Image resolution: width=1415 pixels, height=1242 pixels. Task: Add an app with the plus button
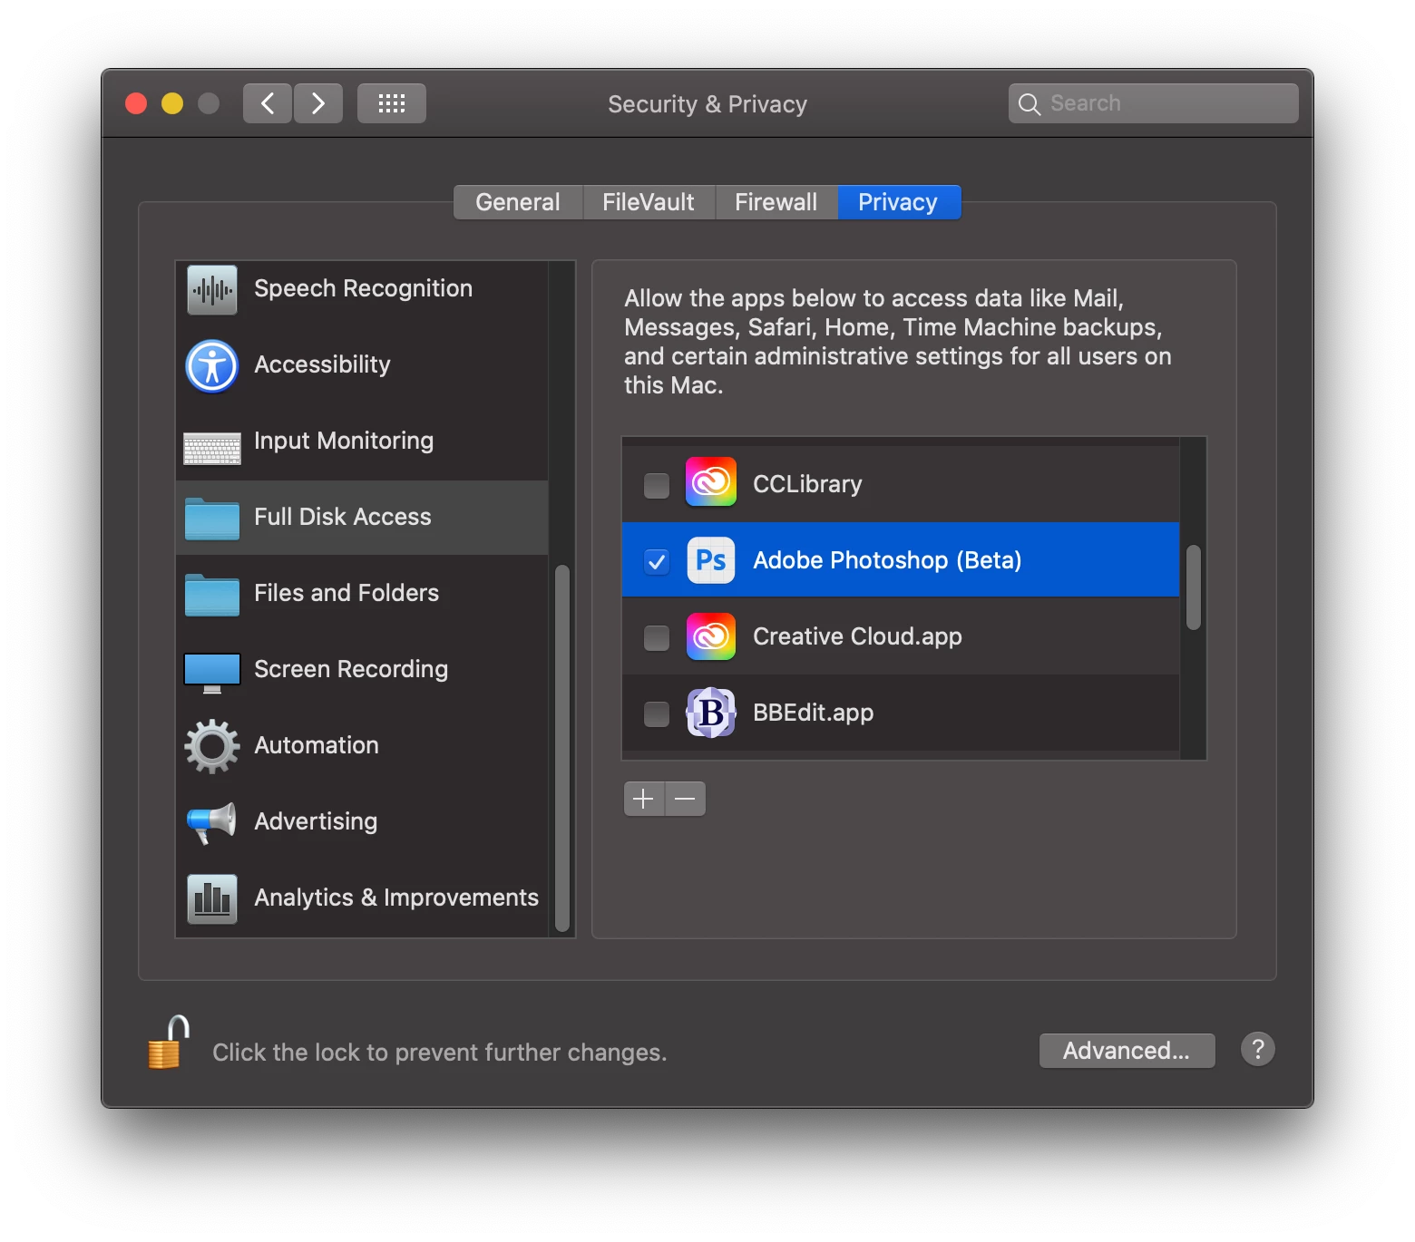(x=644, y=799)
